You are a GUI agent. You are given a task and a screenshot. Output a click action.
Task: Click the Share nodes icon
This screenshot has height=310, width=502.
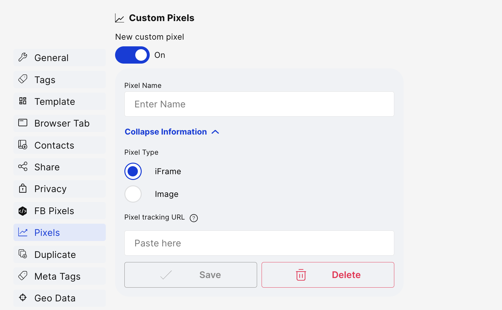click(x=23, y=167)
